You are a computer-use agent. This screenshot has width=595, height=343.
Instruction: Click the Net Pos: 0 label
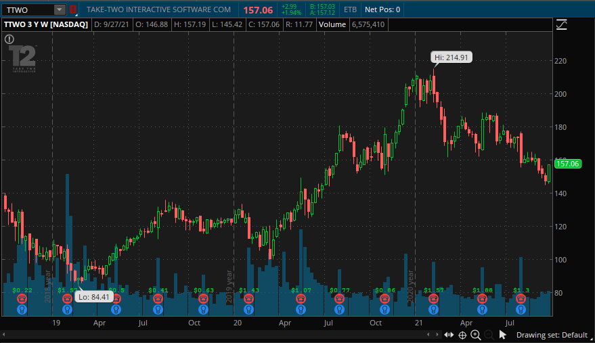[382, 9]
